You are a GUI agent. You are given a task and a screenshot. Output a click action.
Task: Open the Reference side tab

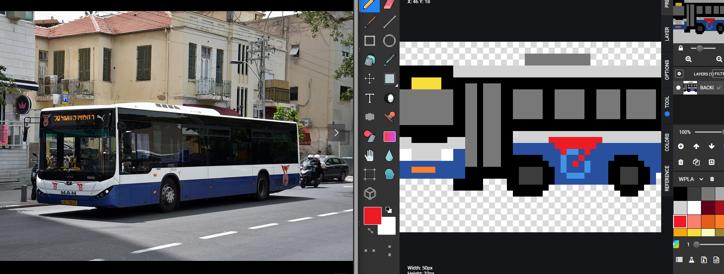(x=667, y=178)
